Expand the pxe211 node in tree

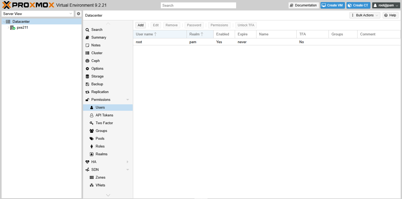(x=8, y=28)
